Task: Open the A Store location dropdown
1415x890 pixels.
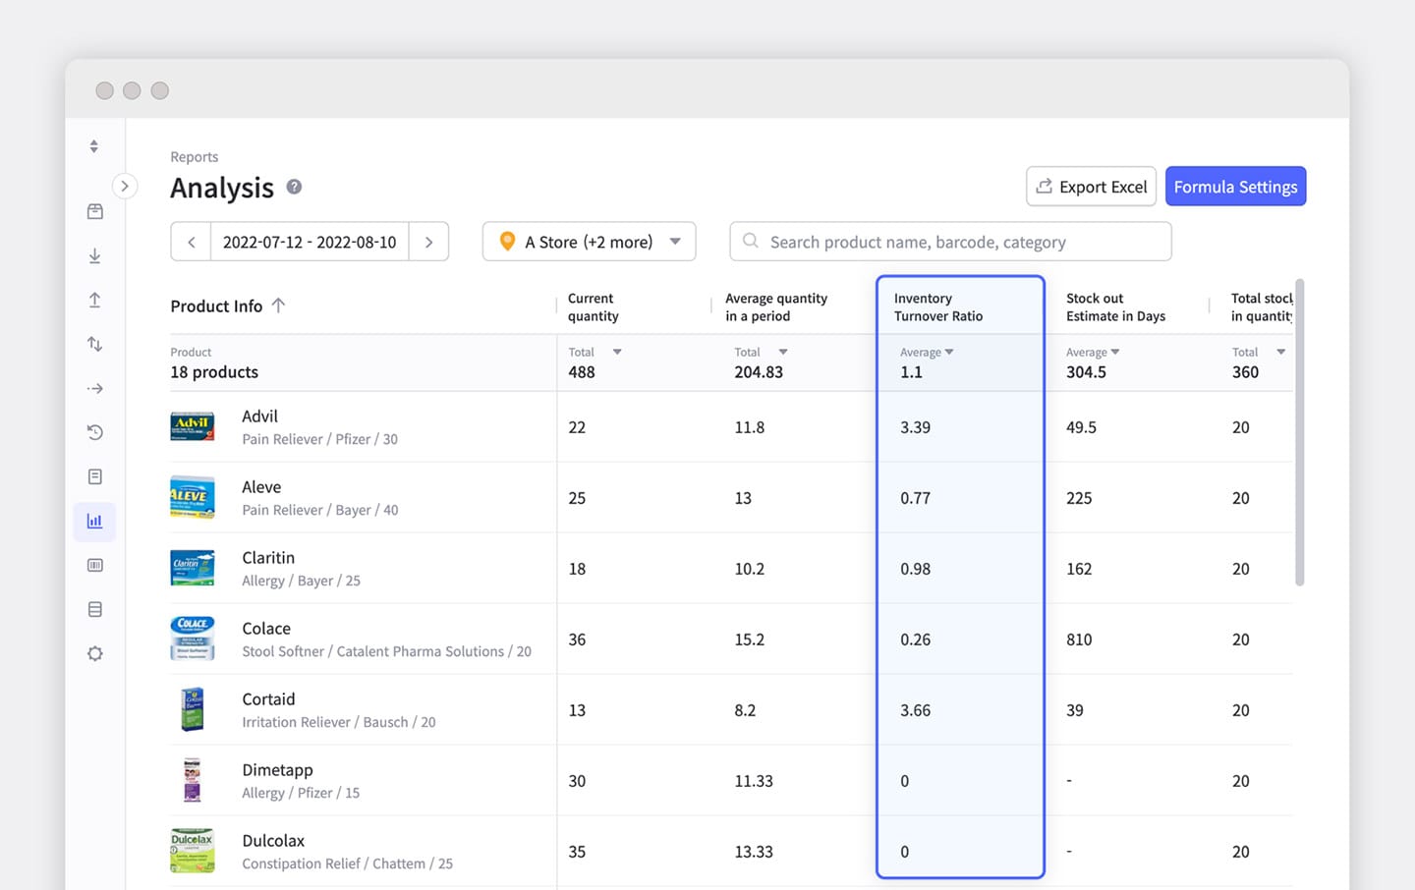Action: (x=589, y=241)
